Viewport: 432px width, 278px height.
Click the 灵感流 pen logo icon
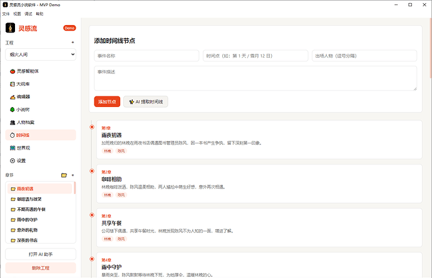tap(10, 28)
